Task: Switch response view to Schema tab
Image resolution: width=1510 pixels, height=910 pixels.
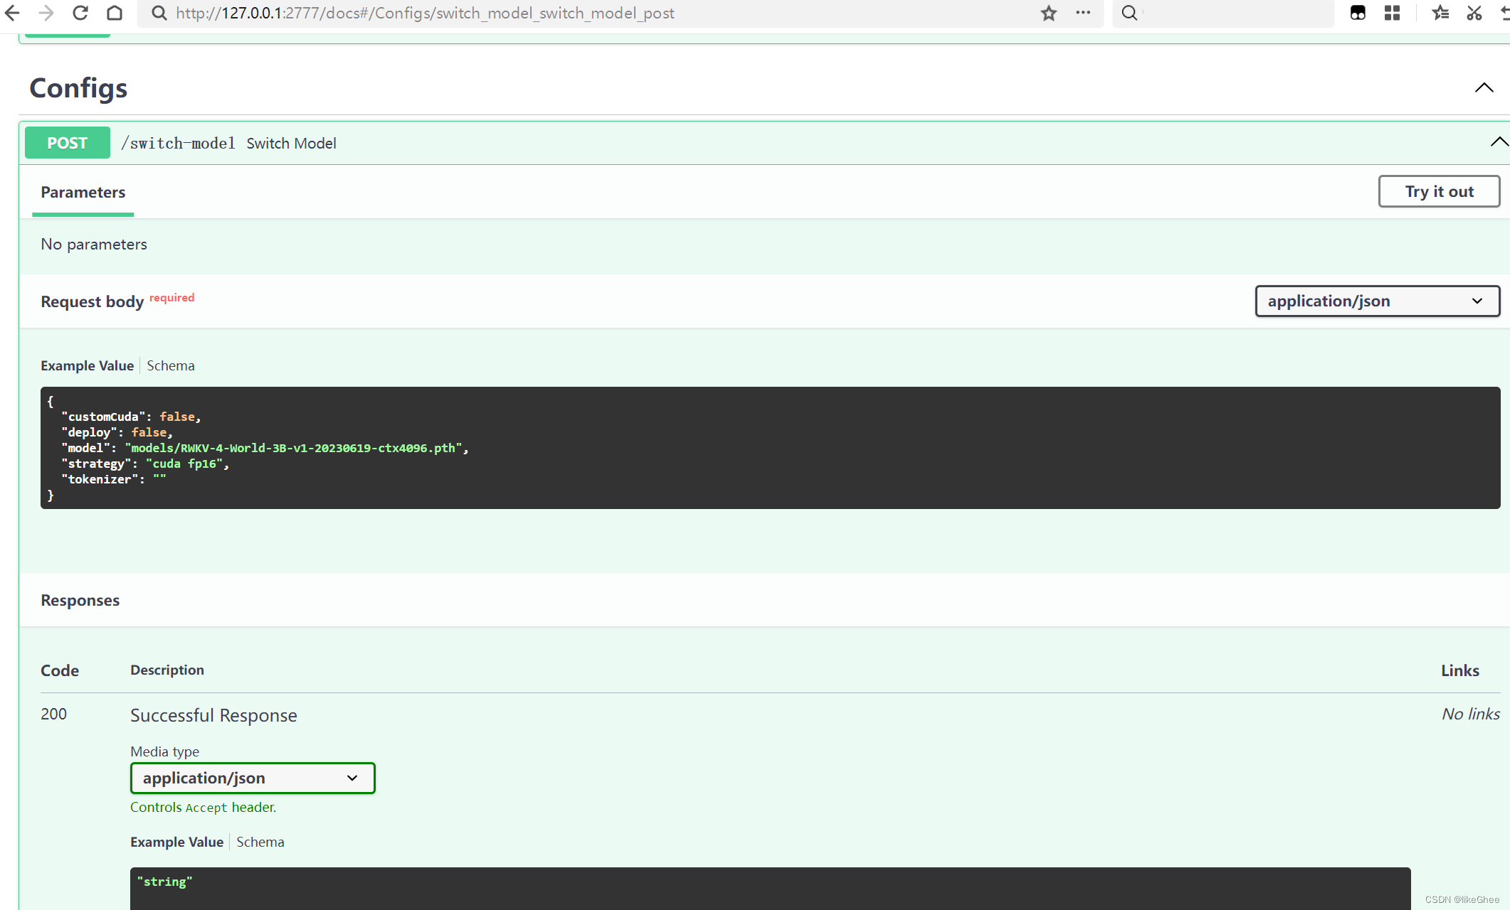Action: tap(260, 842)
